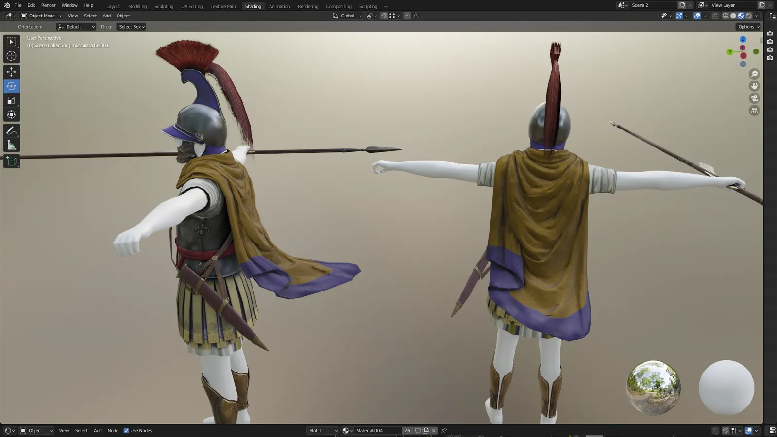
Task: Open the snapping options dropdown
Action: point(395,16)
